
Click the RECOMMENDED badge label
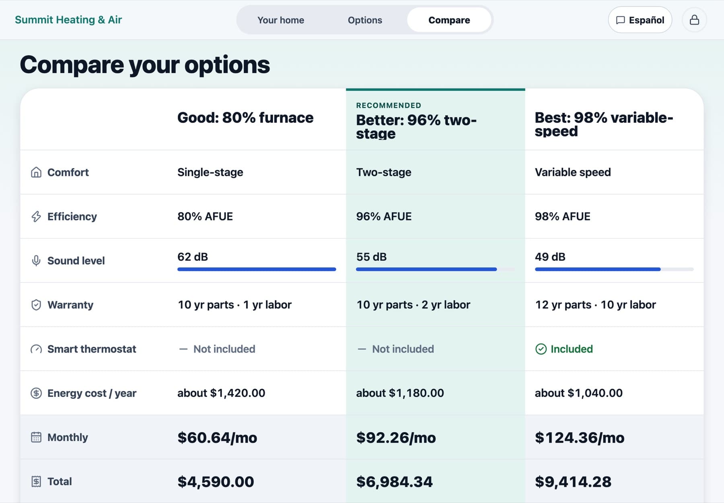click(x=389, y=105)
